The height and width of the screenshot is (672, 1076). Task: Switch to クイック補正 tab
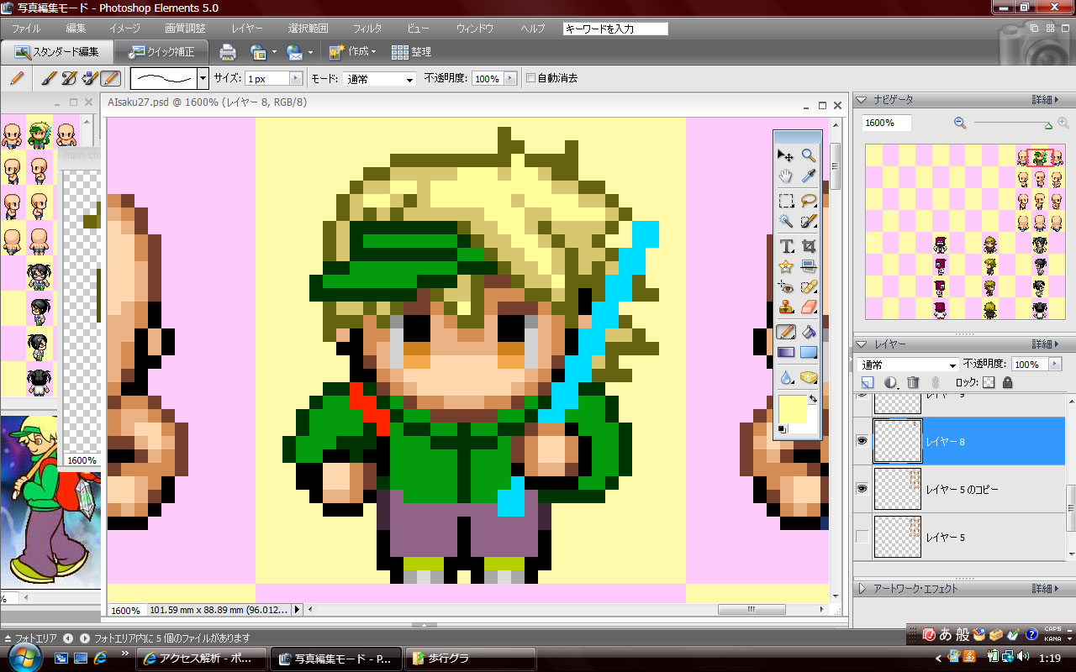coord(161,51)
